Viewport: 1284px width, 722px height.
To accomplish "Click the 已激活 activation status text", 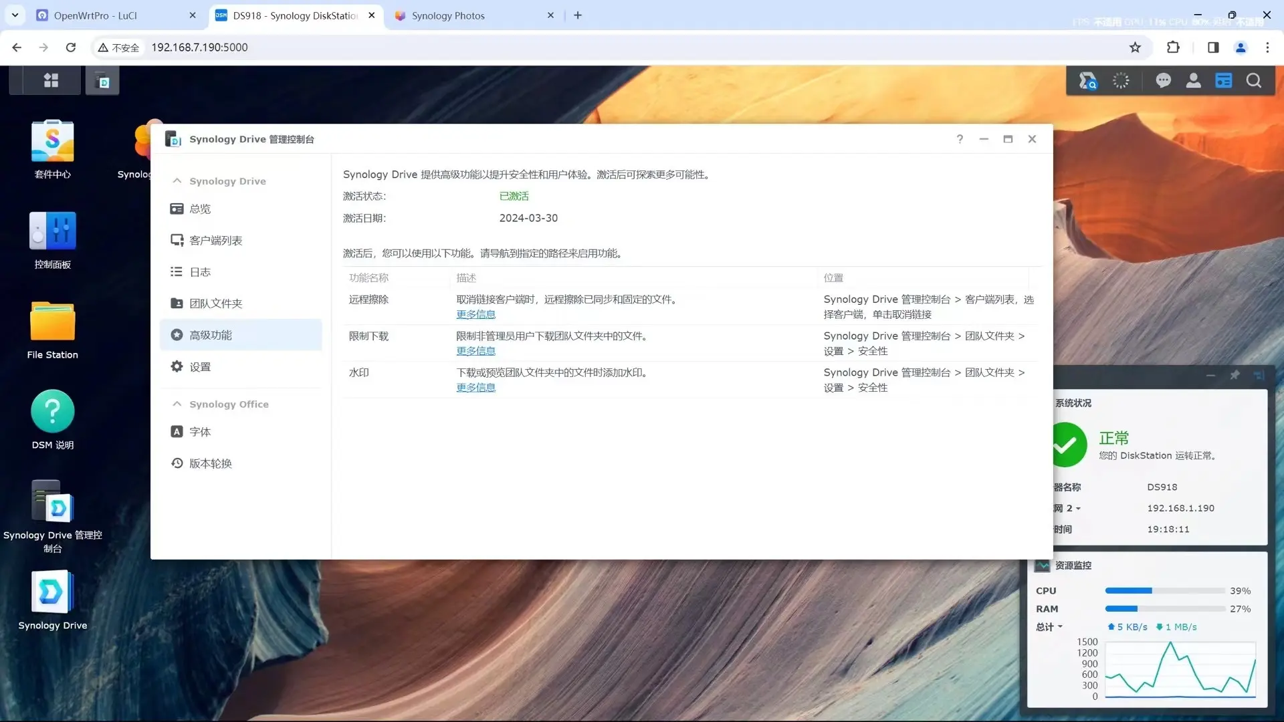I will (514, 197).
